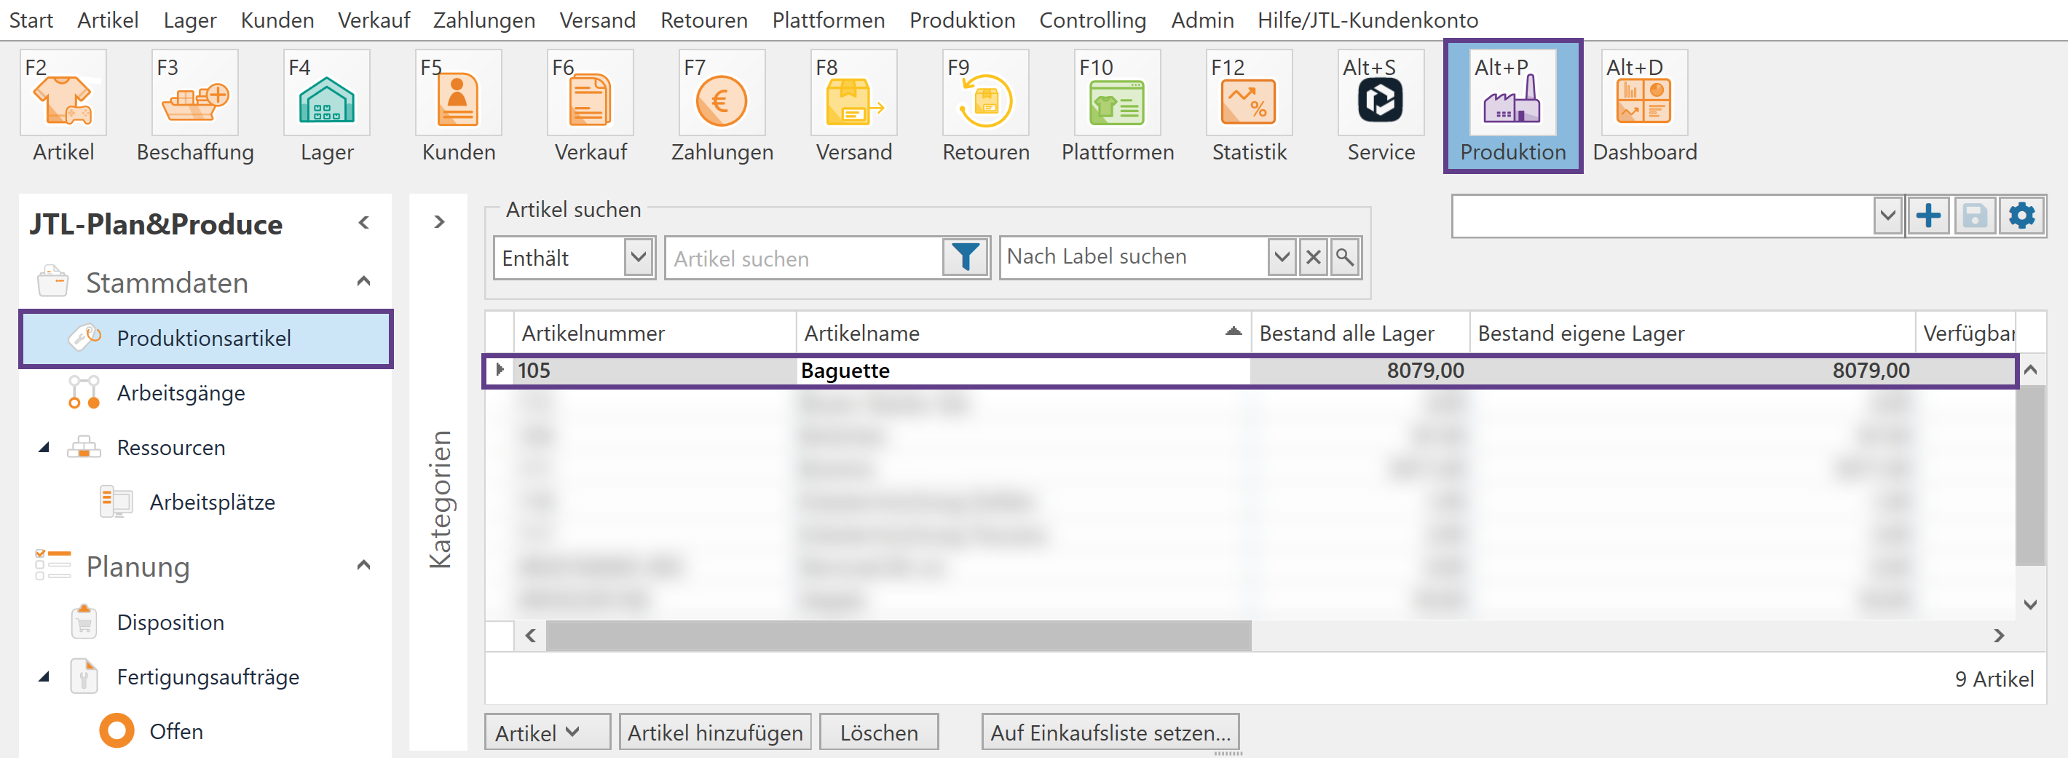This screenshot has height=758, width=2068.
Task: Open the Enthält search mode dropdown
Action: 638,258
